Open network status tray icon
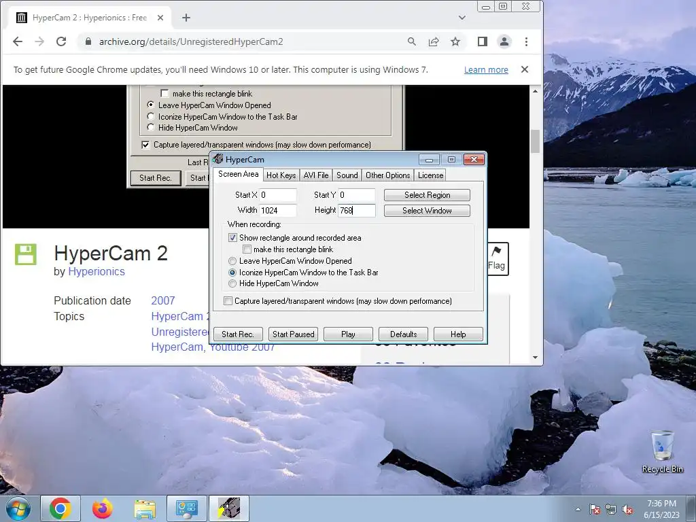Viewport: 696px width, 522px height. 611,509
